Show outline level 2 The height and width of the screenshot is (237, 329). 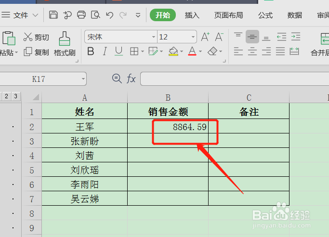click(x=7, y=96)
